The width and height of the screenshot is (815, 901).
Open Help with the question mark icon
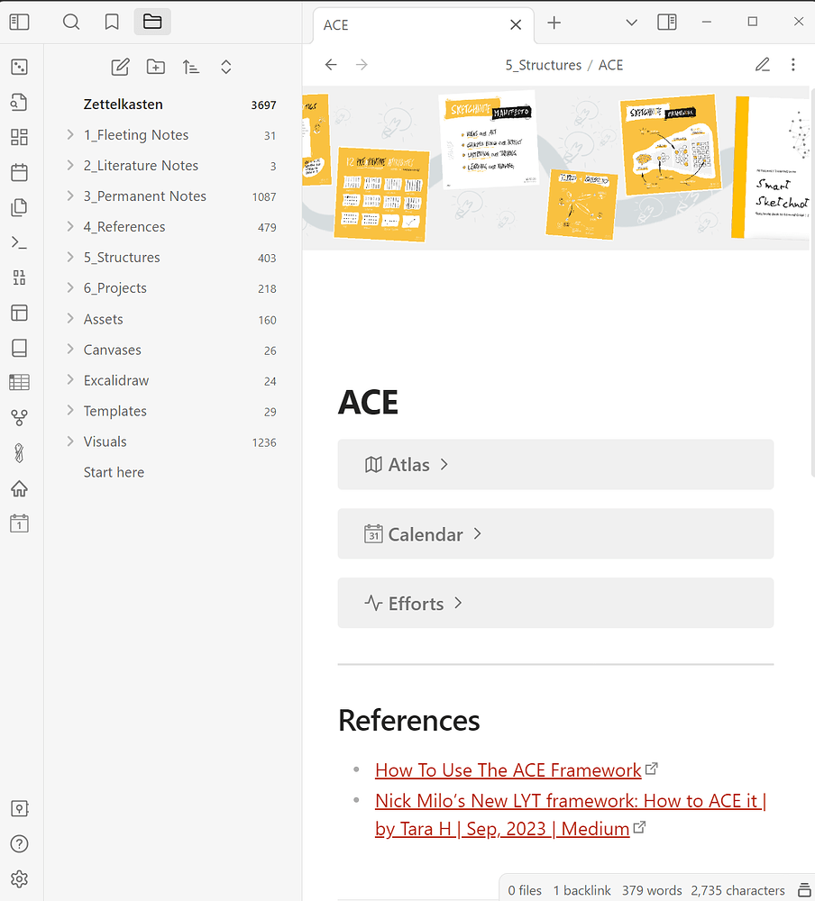click(19, 844)
